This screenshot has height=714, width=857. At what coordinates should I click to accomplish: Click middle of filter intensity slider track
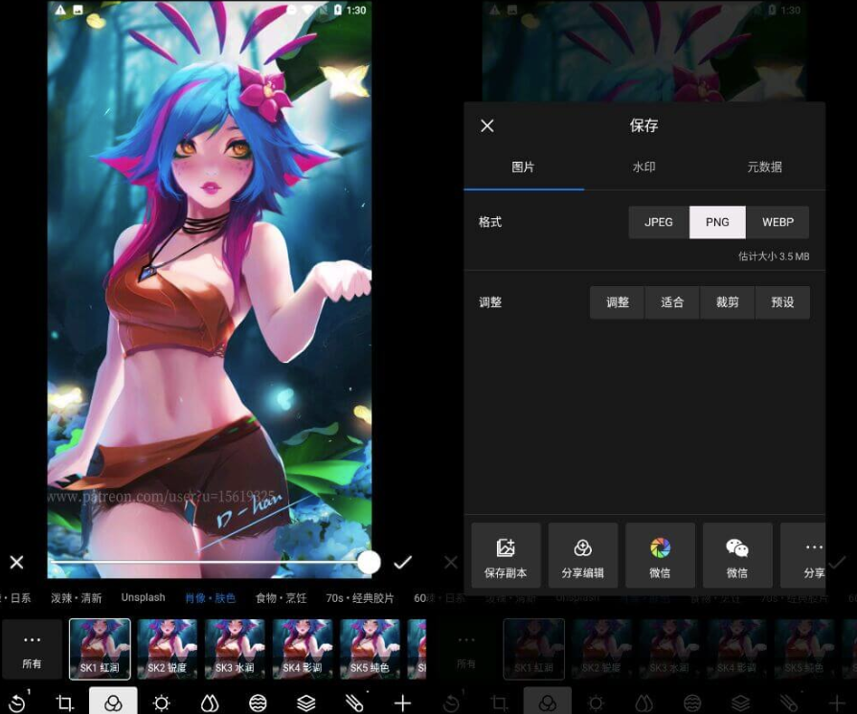click(210, 562)
